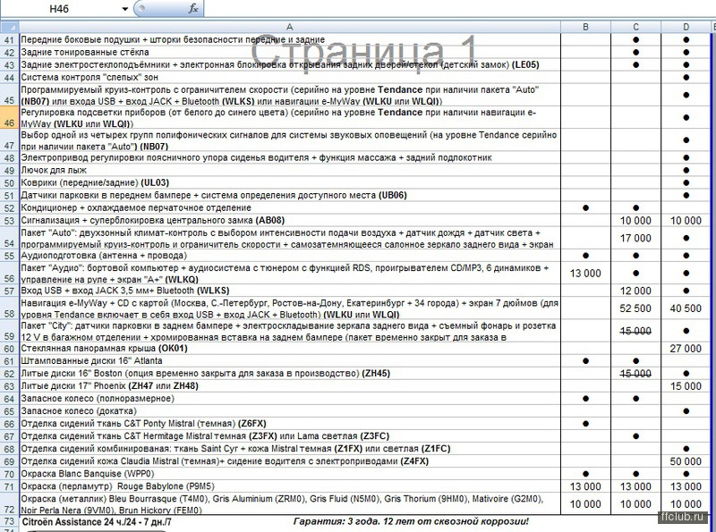Select the 12 000 value in the Вход USB row
716x532 pixels.
click(x=636, y=291)
